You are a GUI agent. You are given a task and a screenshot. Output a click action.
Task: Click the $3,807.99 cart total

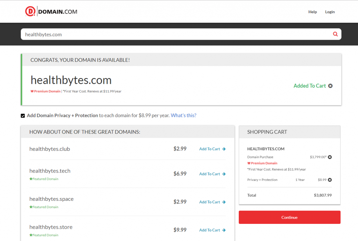[323, 195]
